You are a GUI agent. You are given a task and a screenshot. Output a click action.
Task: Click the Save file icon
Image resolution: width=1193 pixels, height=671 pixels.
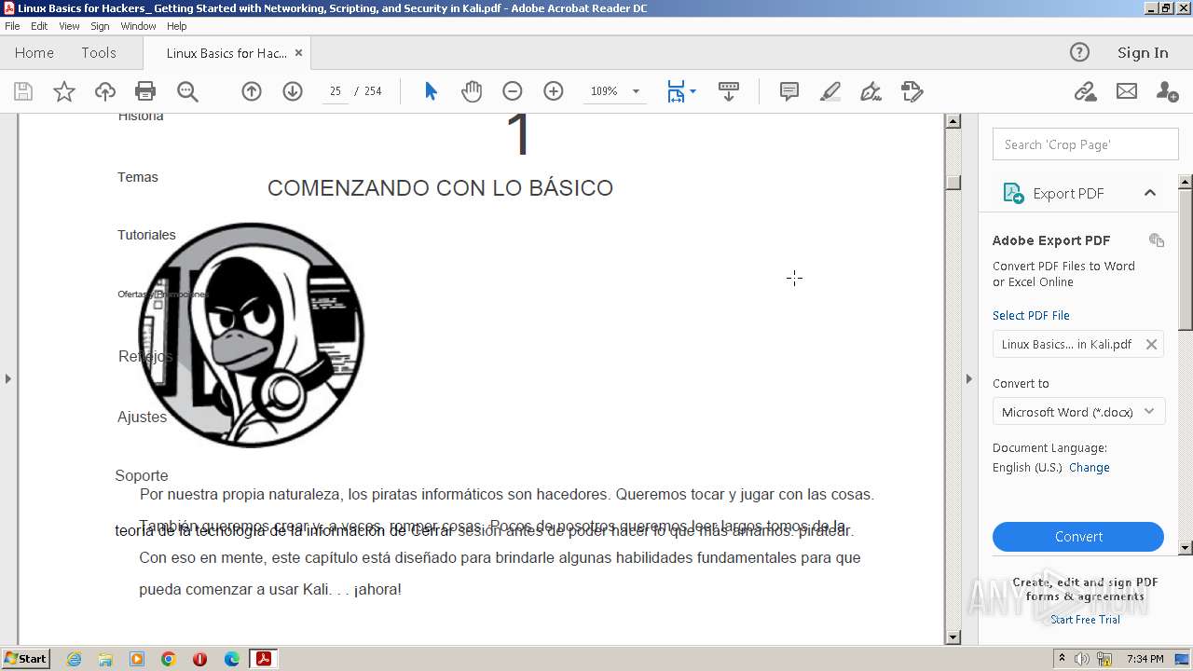click(23, 91)
